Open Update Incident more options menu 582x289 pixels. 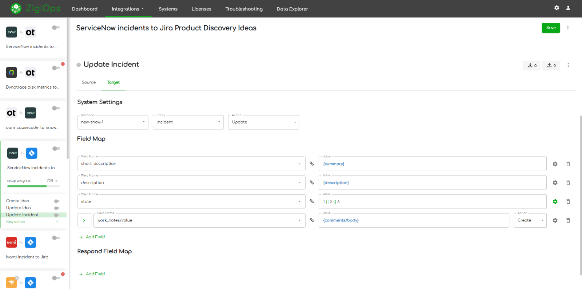click(568, 65)
